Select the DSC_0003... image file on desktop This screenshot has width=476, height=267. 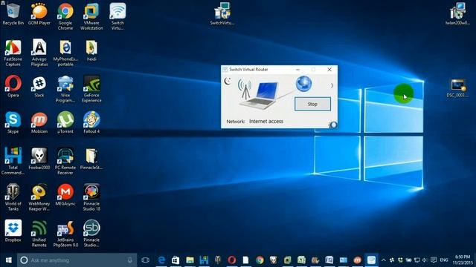[x=457, y=88]
